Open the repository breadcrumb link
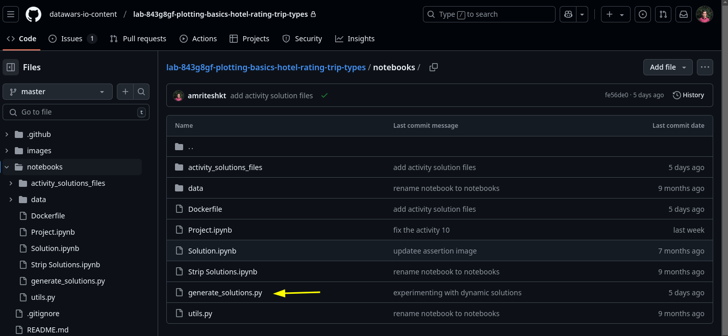728x336 pixels. pyautogui.click(x=266, y=67)
